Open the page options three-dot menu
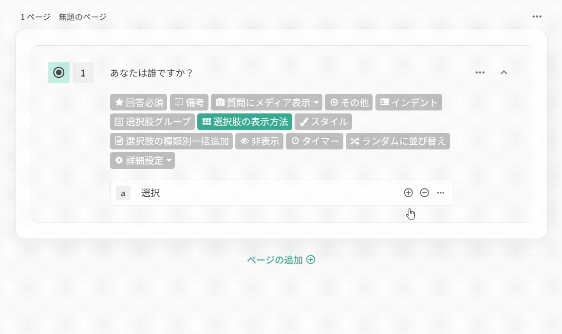 pos(537,17)
